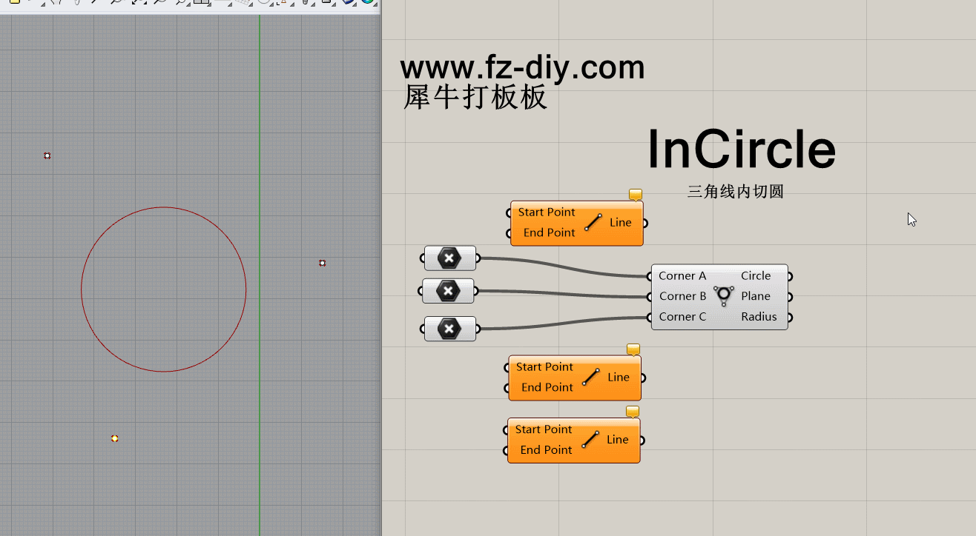Select the 三角线内切圆 caption text

coord(735,192)
